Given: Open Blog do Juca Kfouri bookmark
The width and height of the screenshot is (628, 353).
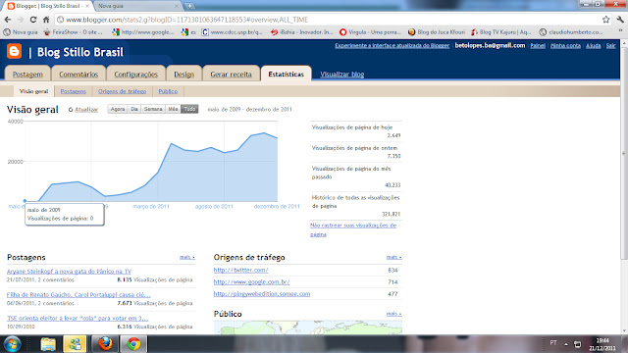Looking at the screenshot, I should 437,32.
